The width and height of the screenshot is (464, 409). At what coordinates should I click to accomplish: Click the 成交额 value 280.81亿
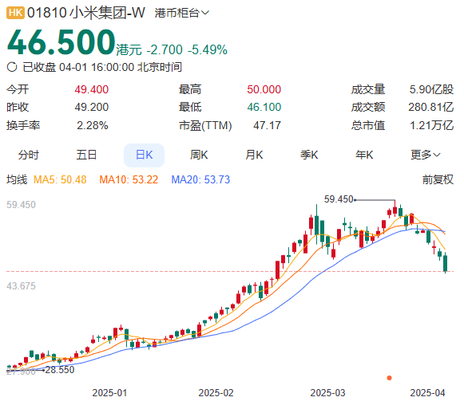[x=431, y=107]
